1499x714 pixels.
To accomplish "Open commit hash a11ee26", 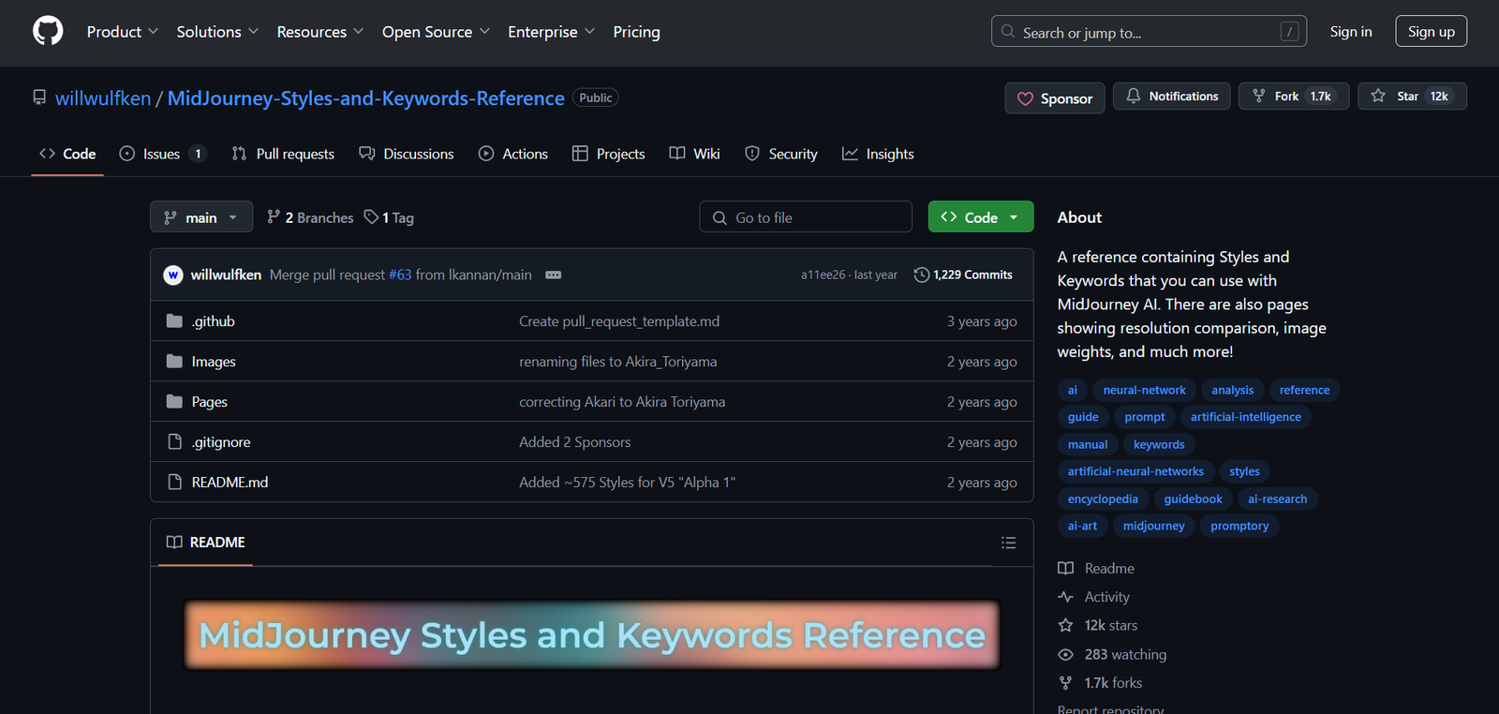I will [823, 275].
